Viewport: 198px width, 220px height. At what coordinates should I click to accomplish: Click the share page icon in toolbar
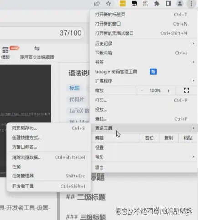coord(97,4)
